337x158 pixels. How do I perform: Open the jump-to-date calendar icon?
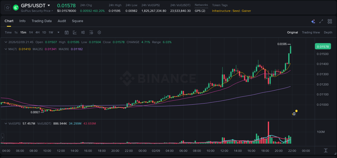coord(67,32)
